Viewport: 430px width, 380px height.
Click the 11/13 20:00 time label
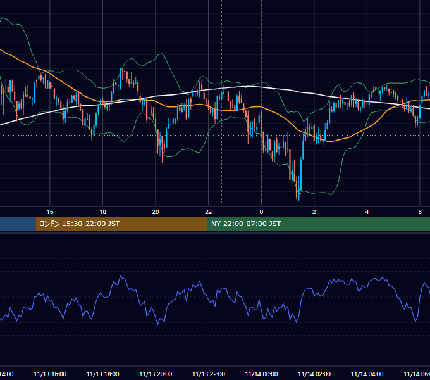(x=156, y=374)
